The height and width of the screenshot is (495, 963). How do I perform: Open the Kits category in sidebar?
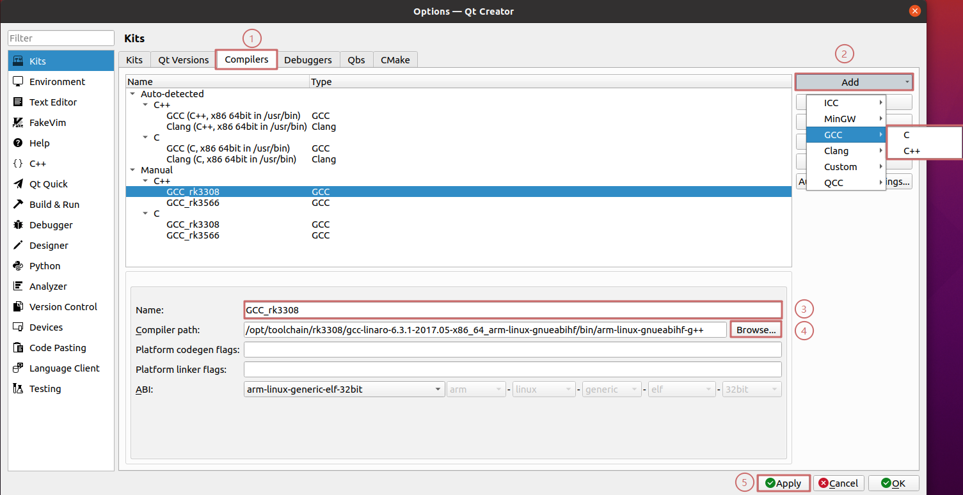[x=37, y=61]
